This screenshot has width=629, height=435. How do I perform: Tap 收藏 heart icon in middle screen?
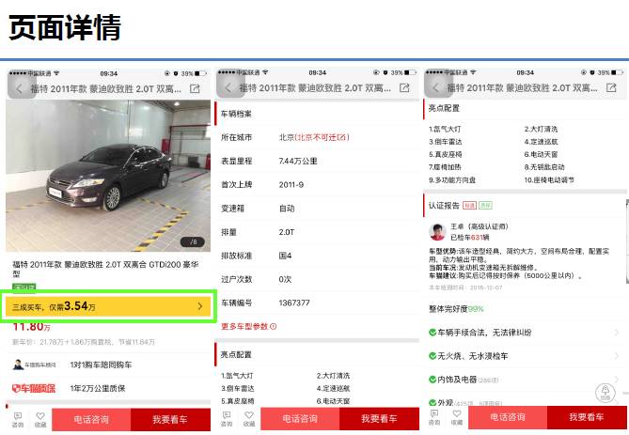249,419
